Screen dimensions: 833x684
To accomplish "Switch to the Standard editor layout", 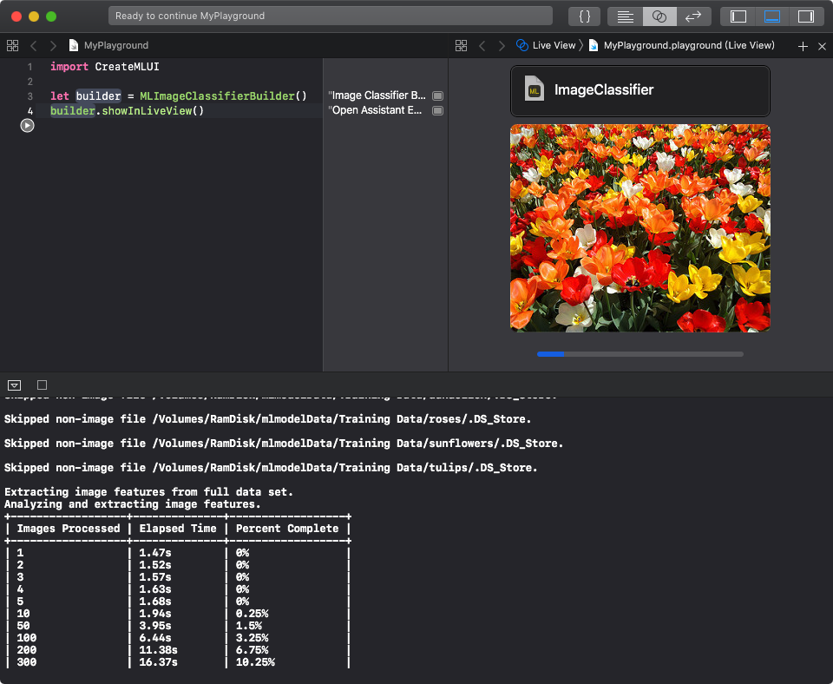I will coord(625,16).
